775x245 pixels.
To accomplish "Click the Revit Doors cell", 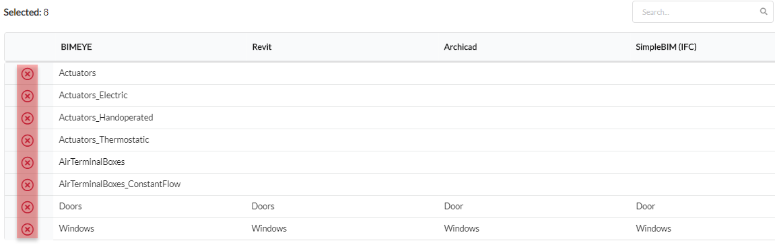I will [x=263, y=207].
